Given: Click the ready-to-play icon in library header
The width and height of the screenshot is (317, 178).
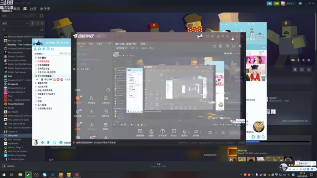Looking at the screenshot, I should 42,23.
